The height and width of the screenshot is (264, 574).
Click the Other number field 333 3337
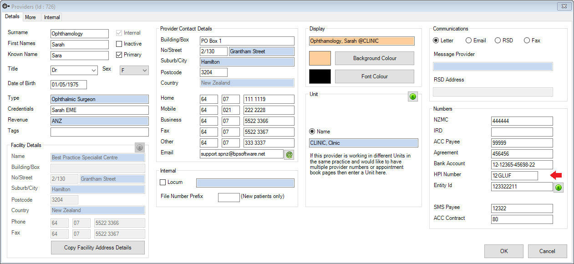pos(269,143)
